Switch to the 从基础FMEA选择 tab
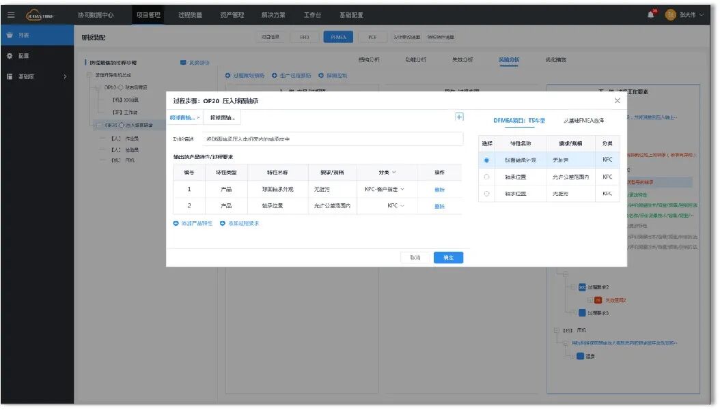Screen dimensions: 720x410 click(x=583, y=121)
